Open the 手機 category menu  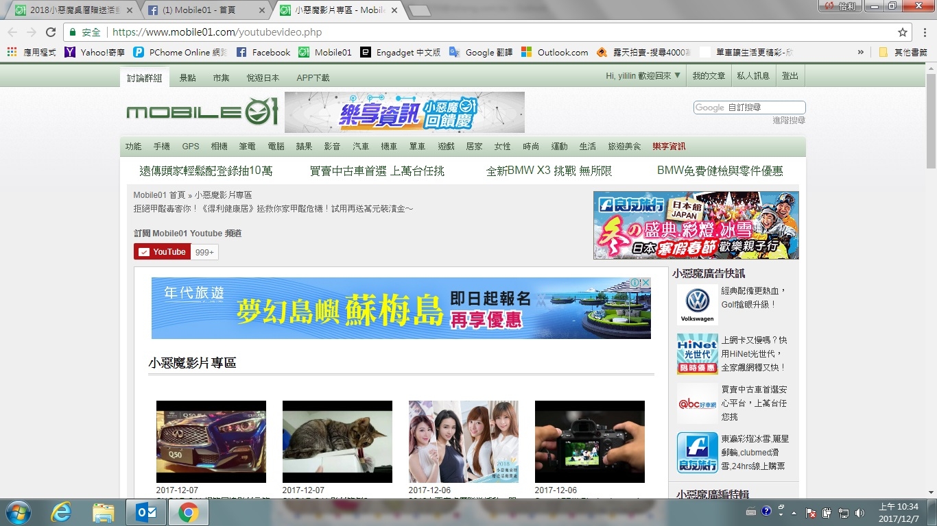(x=162, y=147)
